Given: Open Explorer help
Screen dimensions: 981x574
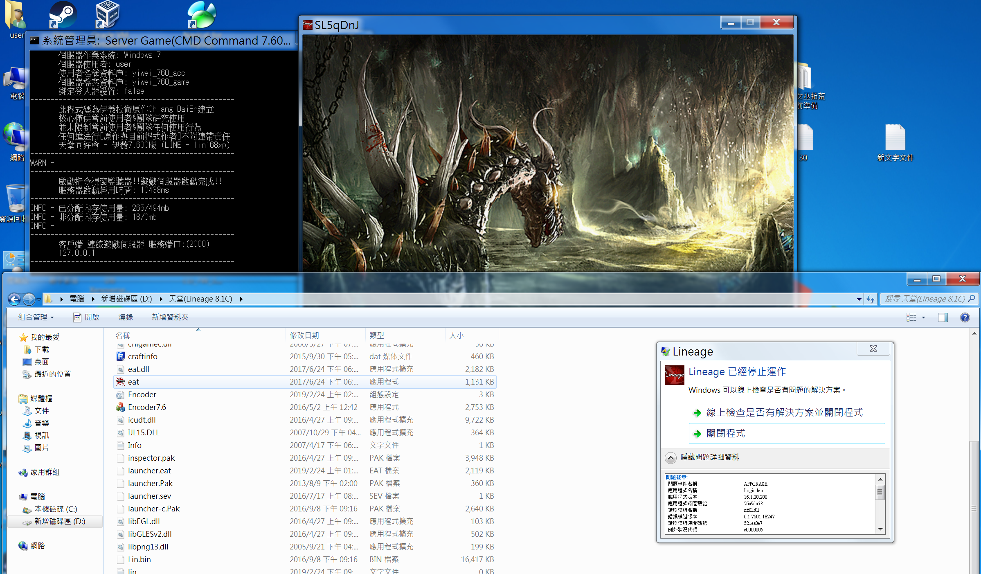Looking at the screenshot, I should coord(965,317).
